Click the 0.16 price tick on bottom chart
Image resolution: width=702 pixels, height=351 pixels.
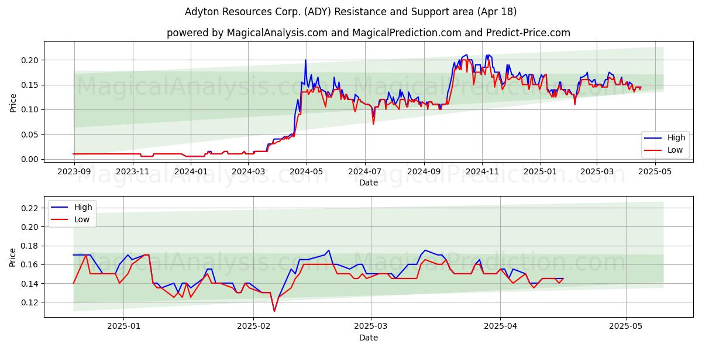(31, 264)
